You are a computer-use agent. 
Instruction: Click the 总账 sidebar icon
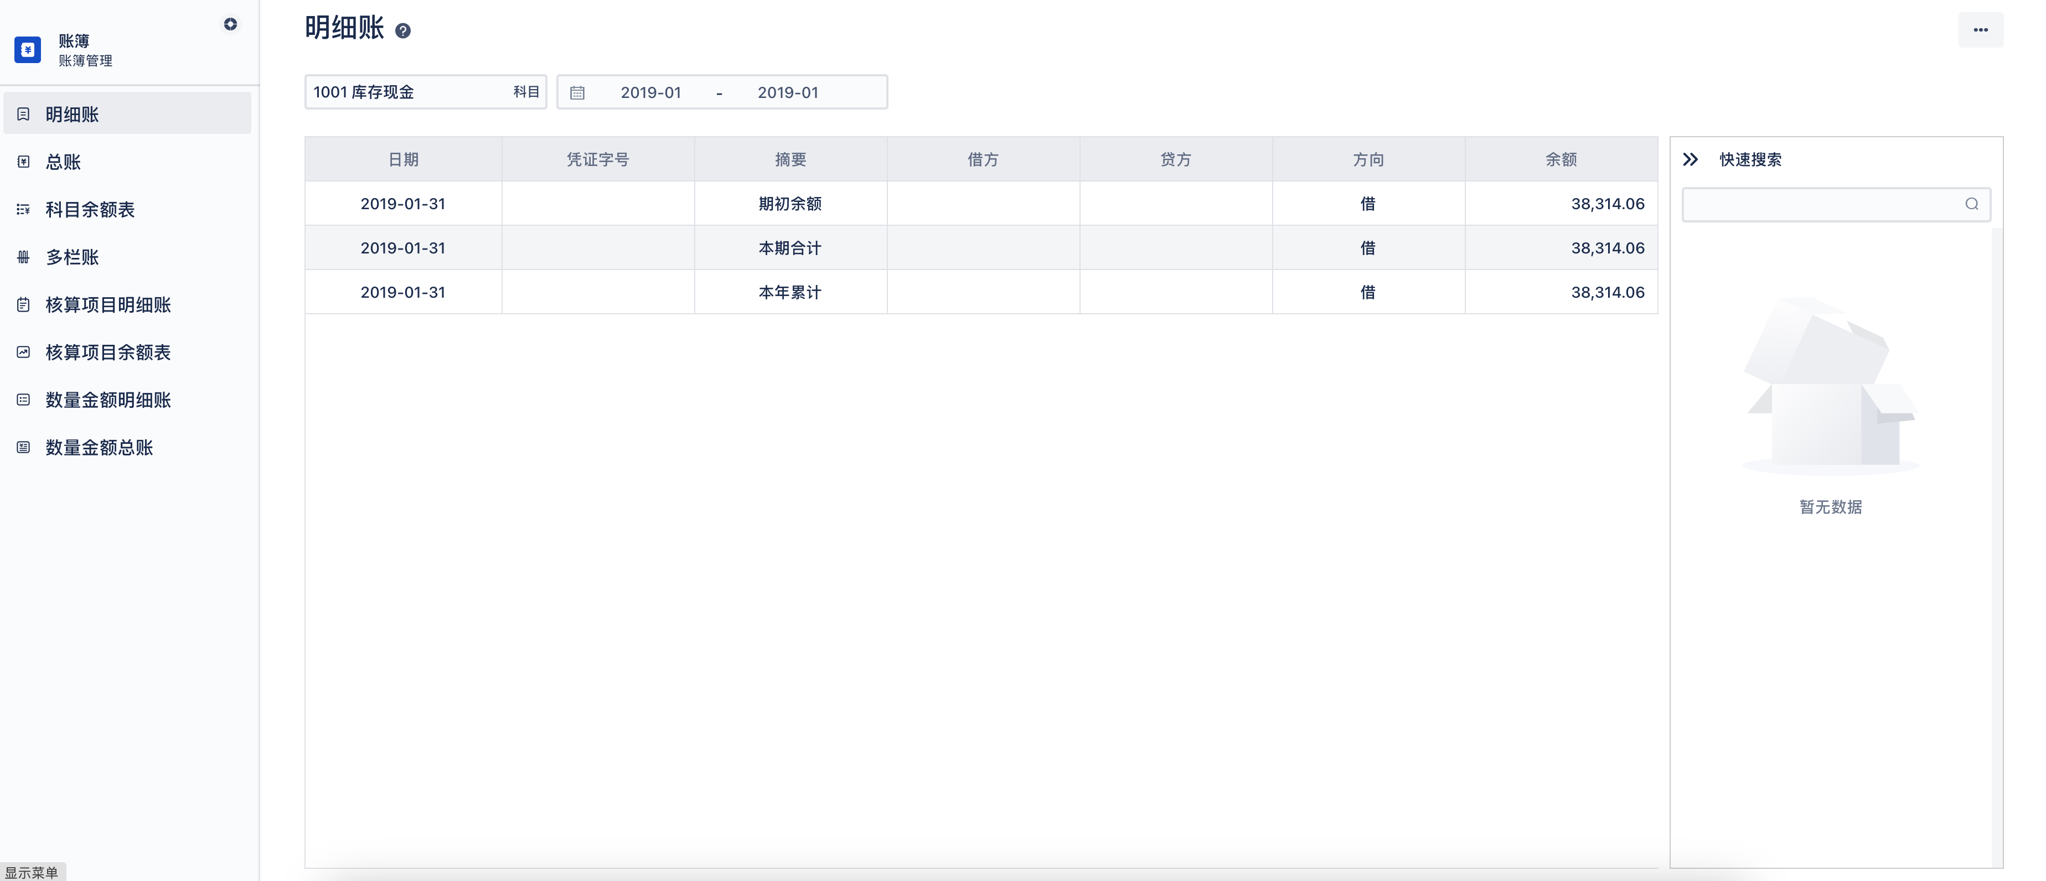[x=24, y=162]
